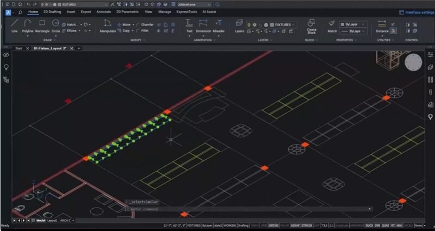Open the tips lightbulb panel in left sidebar
Viewport: 435px width, 231px height.
(x=6, y=67)
